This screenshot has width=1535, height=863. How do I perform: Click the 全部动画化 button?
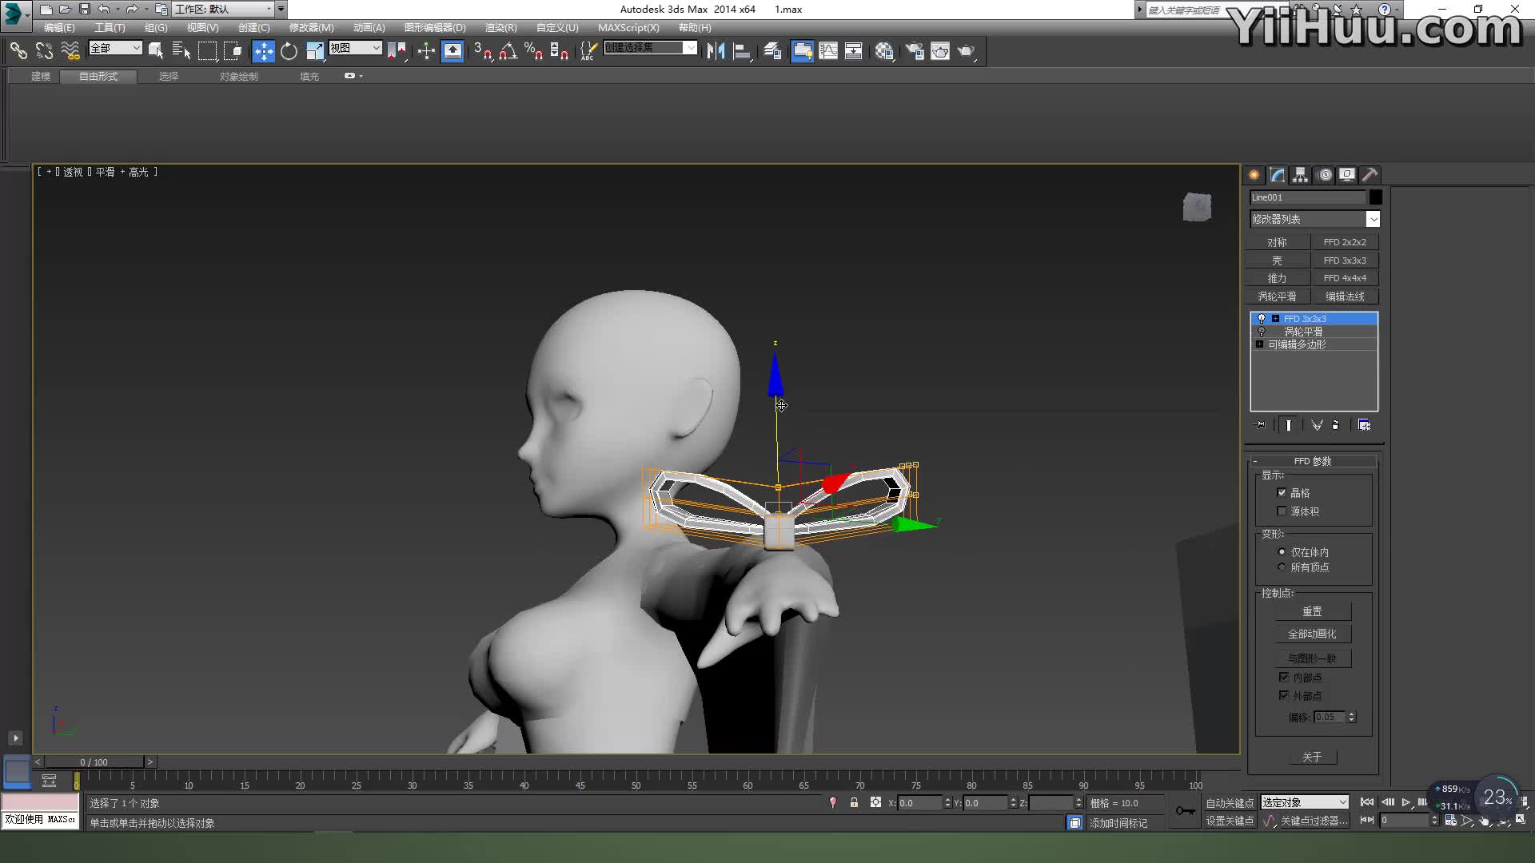(1313, 634)
